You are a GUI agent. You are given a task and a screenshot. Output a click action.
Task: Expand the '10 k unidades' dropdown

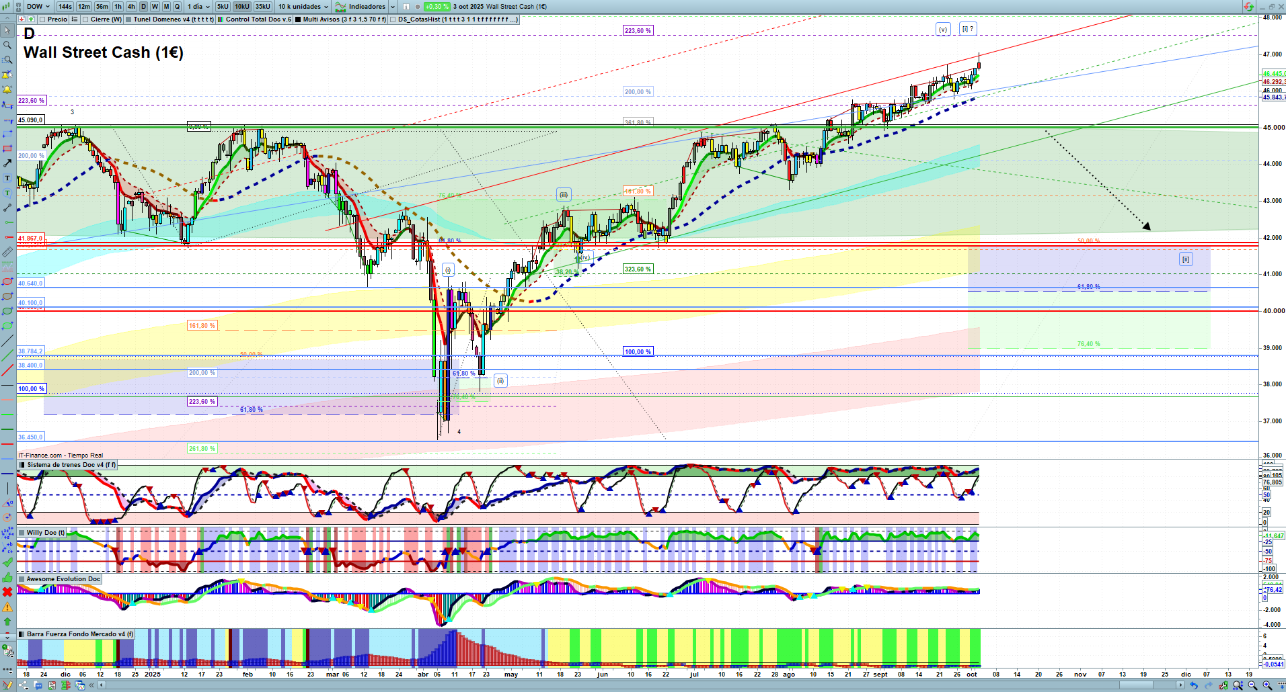(x=303, y=6)
